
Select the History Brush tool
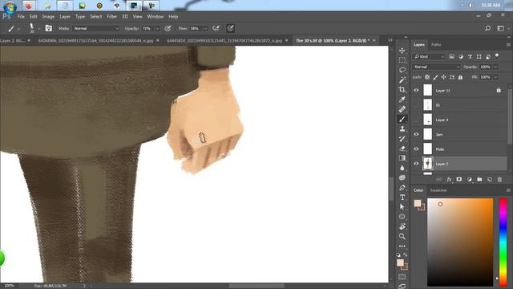(402, 139)
